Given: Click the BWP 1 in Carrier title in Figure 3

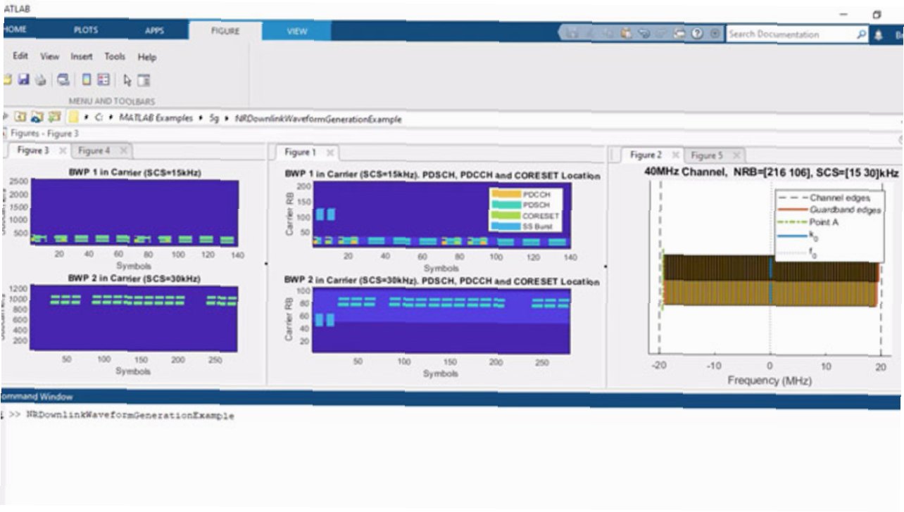Looking at the screenshot, I should pos(134,172).
